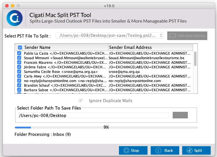This screenshot has height=157, width=217.
Task: Click the yellow minimize window button
Action: pyautogui.click(x=13, y=6)
